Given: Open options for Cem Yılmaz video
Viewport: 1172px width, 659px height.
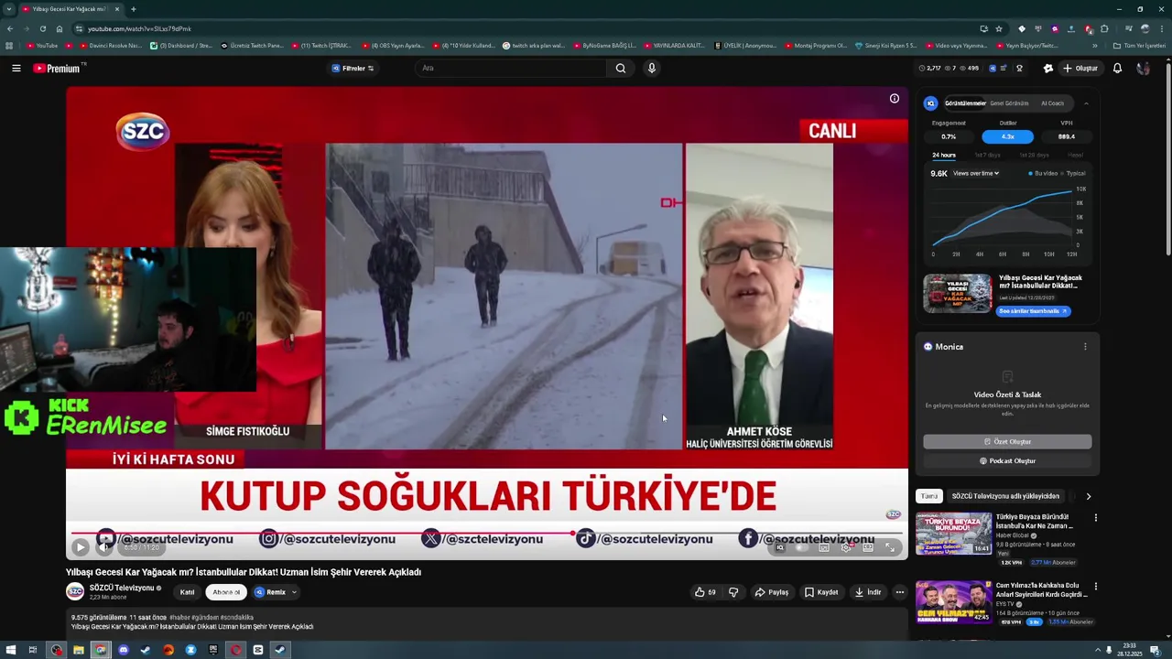Looking at the screenshot, I should pos(1095,586).
